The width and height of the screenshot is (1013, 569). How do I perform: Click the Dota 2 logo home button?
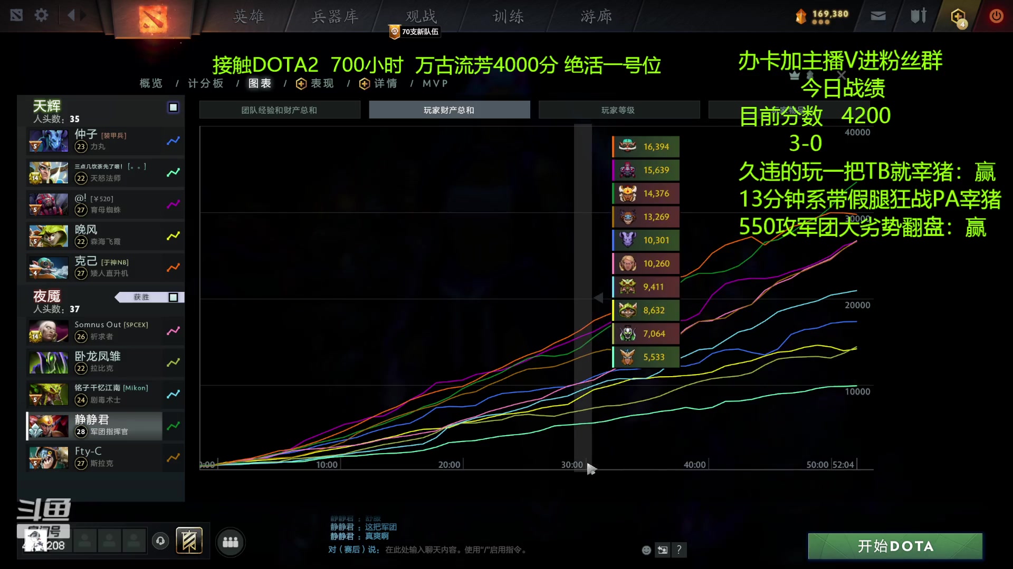pyautogui.click(x=153, y=19)
